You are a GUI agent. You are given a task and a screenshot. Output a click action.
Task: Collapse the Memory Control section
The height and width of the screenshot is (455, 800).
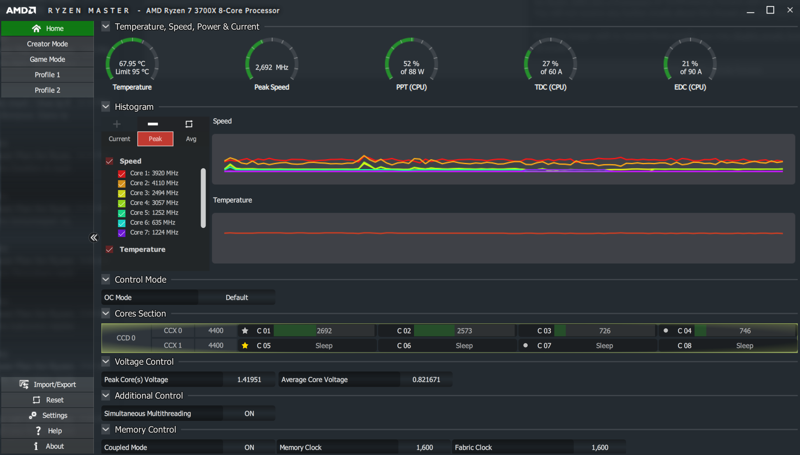coord(106,429)
